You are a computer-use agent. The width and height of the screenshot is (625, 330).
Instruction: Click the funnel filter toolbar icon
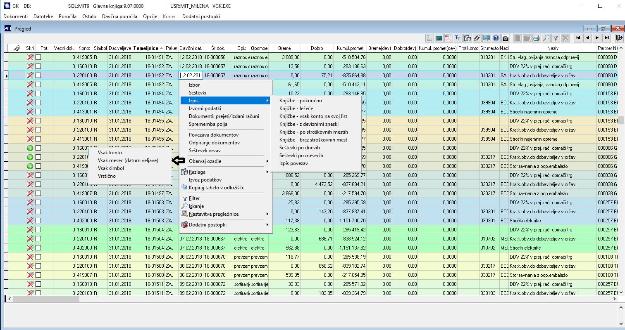[556, 38]
